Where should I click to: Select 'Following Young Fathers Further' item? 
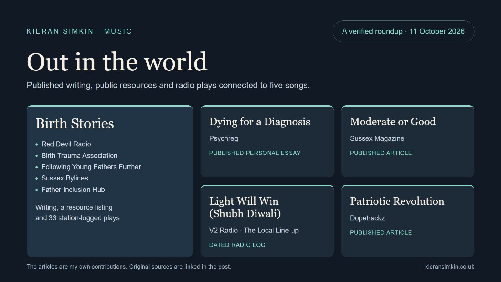pyautogui.click(x=91, y=167)
